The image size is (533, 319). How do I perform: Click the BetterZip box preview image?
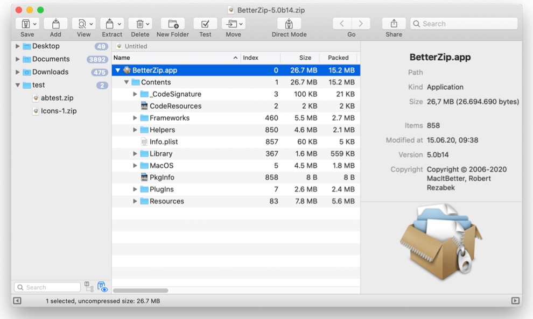click(x=440, y=242)
